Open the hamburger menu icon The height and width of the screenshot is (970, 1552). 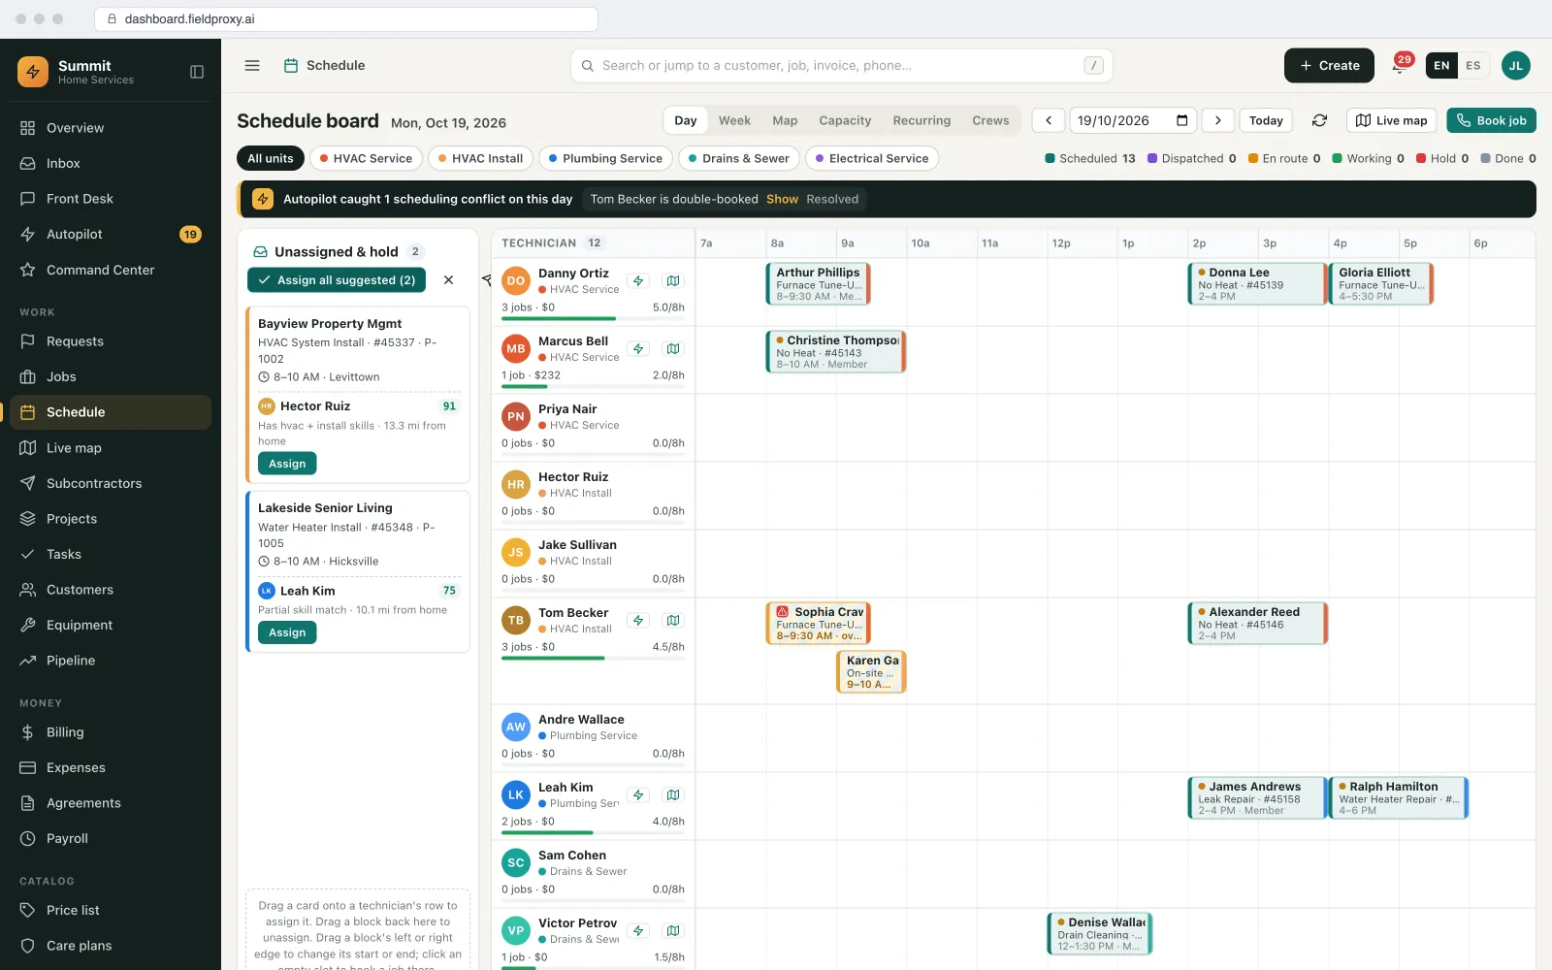tap(252, 66)
